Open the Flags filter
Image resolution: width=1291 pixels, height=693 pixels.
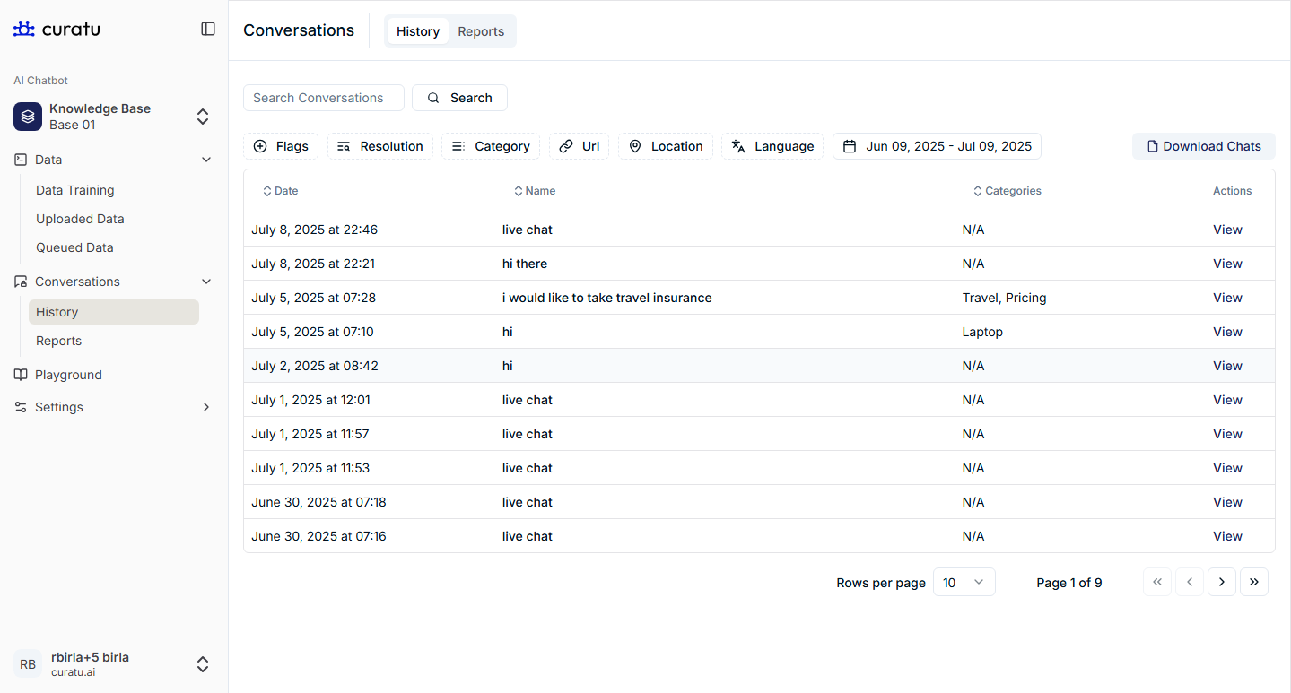[281, 146]
